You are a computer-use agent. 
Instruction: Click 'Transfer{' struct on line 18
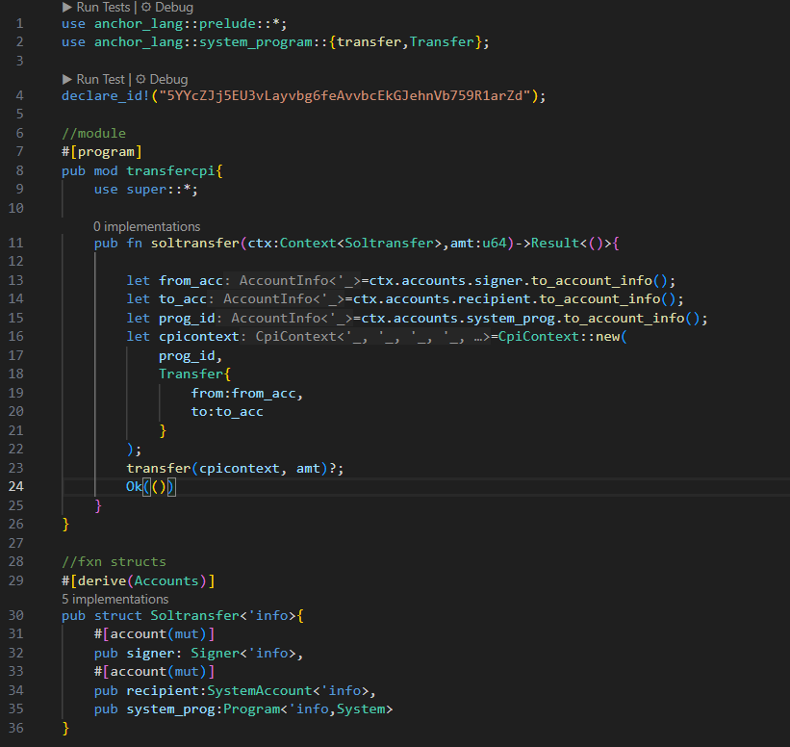195,374
